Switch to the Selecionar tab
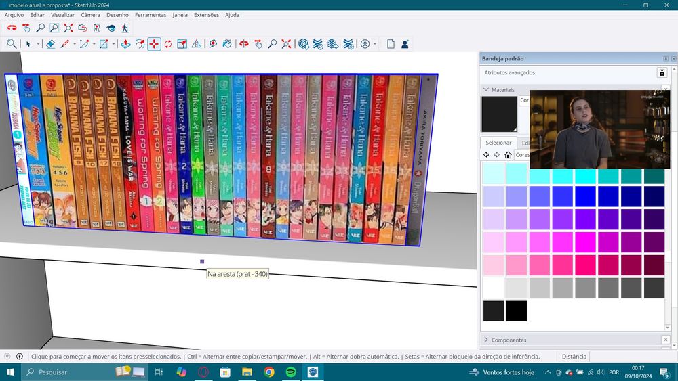This screenshot has width=678, height=381. pos(498,142)
